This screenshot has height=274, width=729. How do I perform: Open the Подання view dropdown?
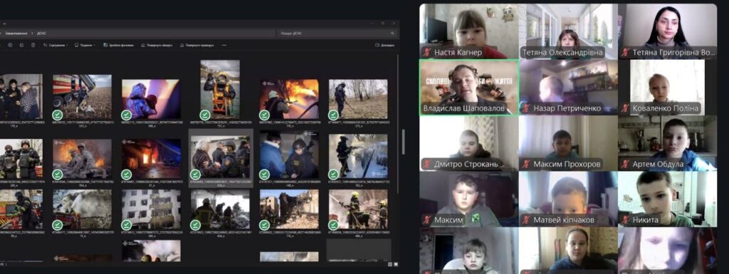coord(85,45)
